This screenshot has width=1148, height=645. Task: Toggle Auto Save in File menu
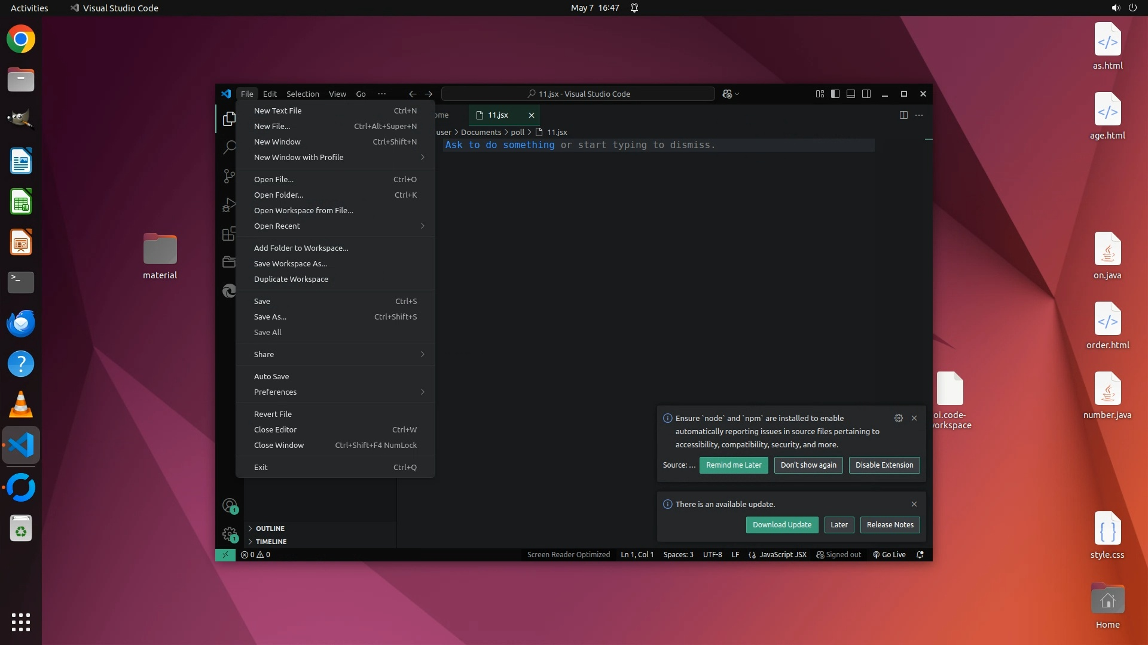pyautogui.click(x=271, y=376)
